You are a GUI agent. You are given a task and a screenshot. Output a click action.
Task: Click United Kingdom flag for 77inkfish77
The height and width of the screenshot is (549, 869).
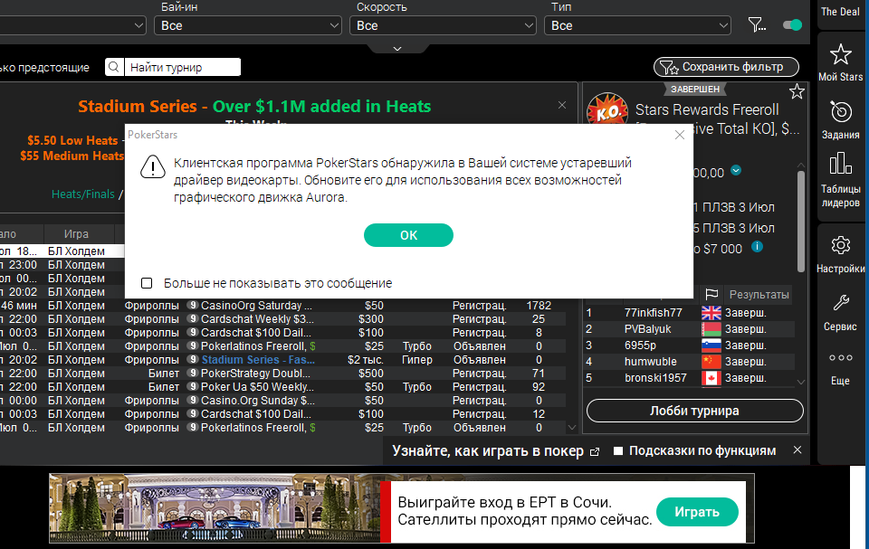[711, 313]
